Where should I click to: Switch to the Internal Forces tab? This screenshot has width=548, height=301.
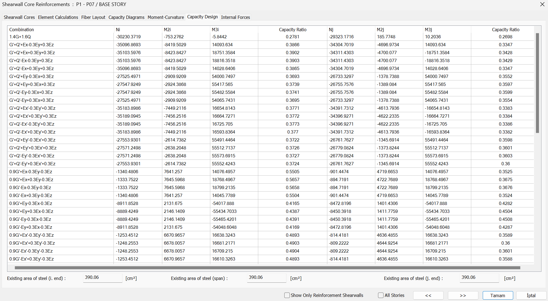pyautogui.click(x=235, y=17)
